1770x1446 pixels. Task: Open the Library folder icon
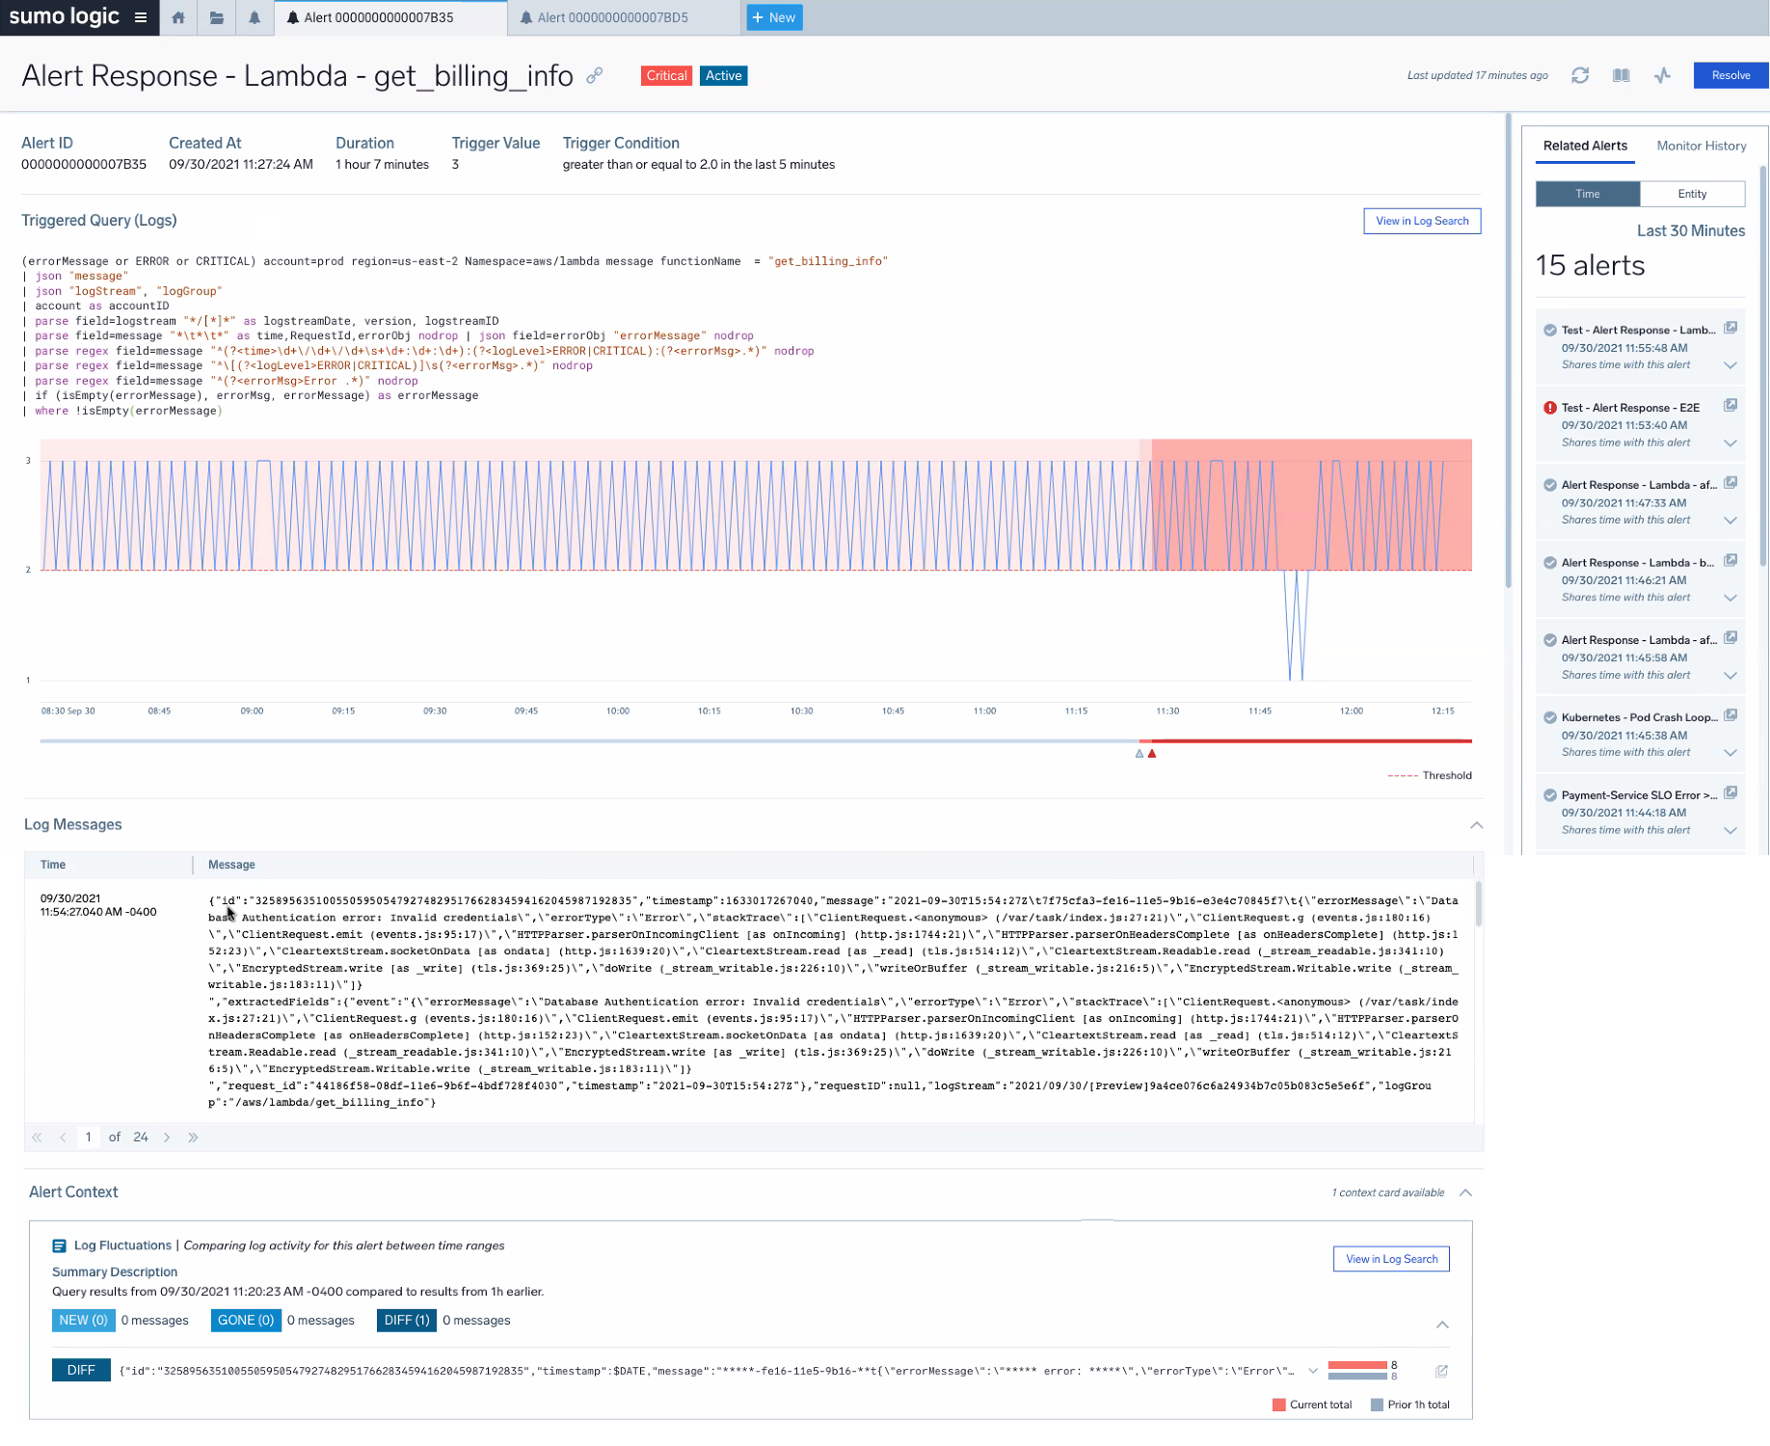(217, 17)
